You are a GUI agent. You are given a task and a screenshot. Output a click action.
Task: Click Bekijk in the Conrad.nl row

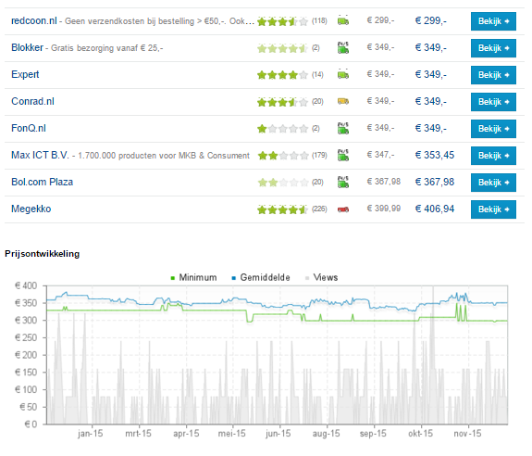[493, 102]
